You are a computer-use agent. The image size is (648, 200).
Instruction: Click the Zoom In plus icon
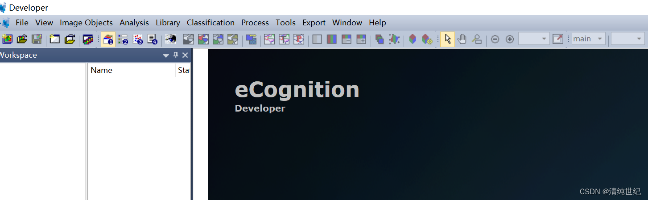pyautogui.click(x=510, y=39)
